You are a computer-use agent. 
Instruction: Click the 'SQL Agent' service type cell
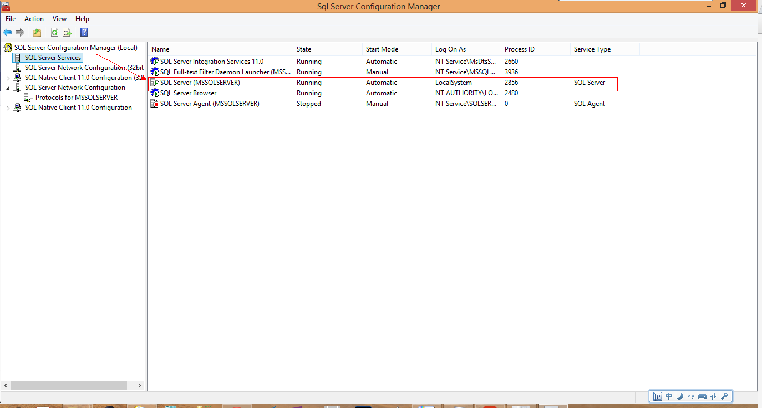[590, 104]
